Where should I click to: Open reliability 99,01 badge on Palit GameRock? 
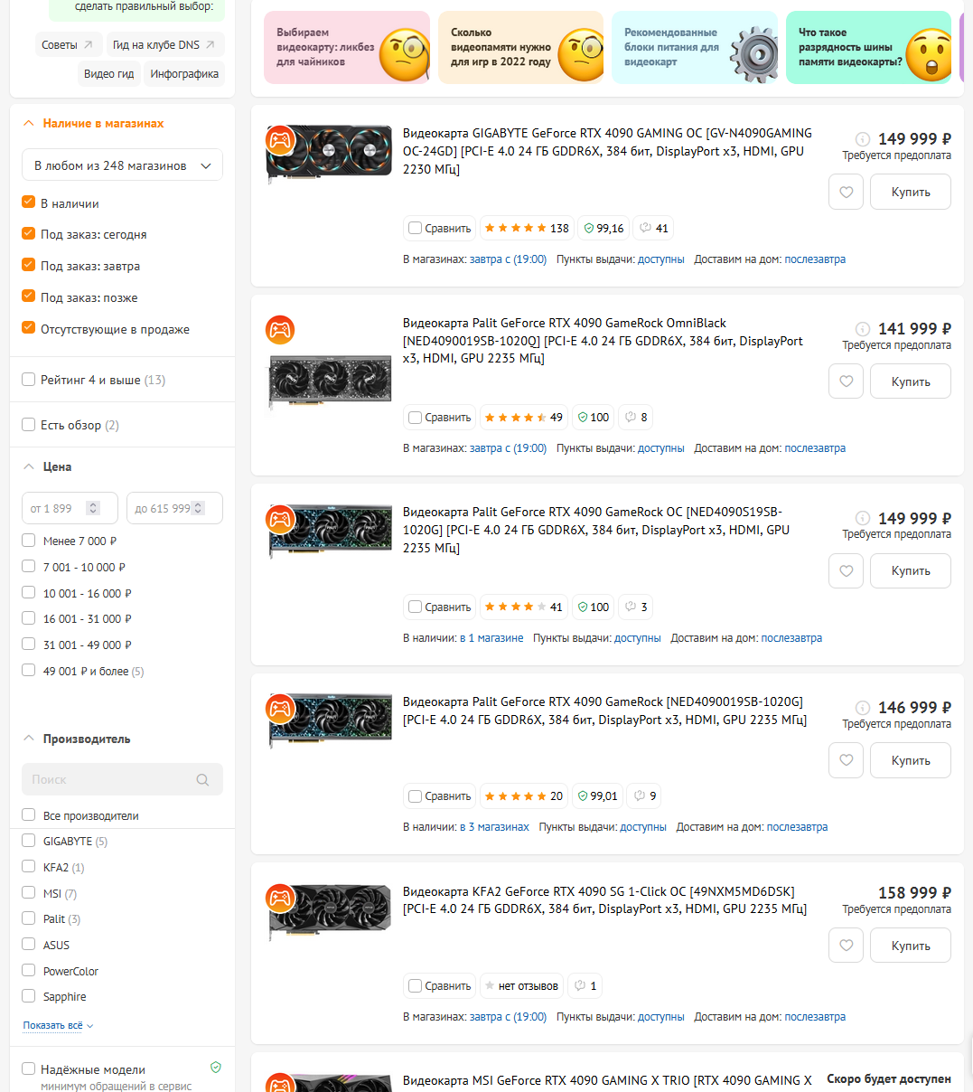(597, 796)
